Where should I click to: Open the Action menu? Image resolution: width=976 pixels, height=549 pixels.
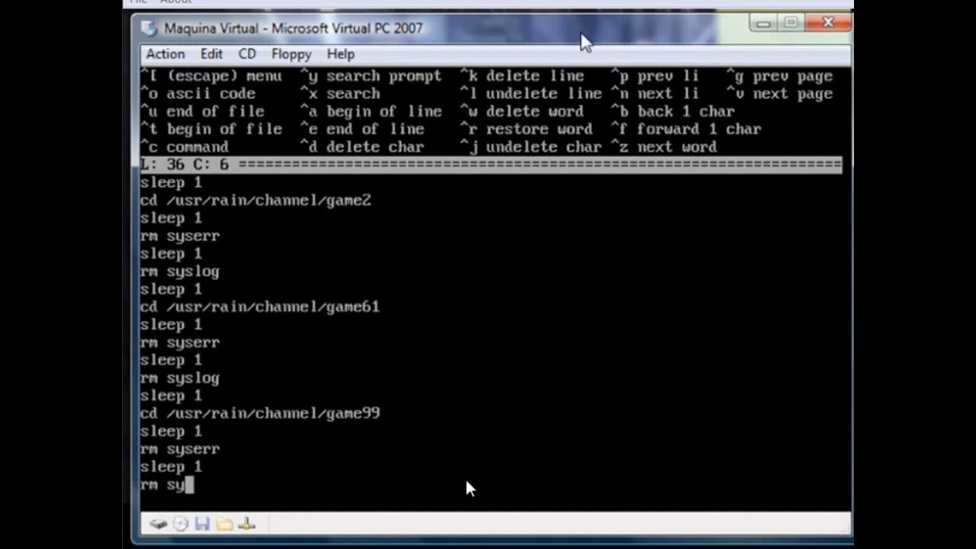click(165, 54)
